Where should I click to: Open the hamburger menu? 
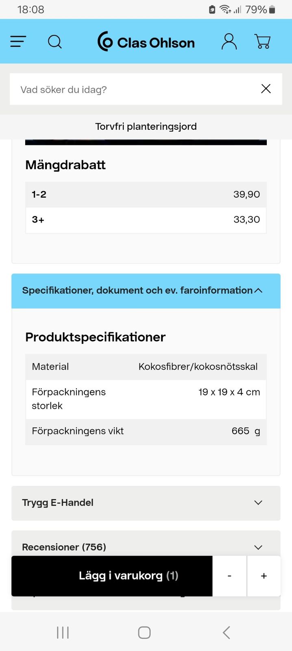(x=18, y=42)
